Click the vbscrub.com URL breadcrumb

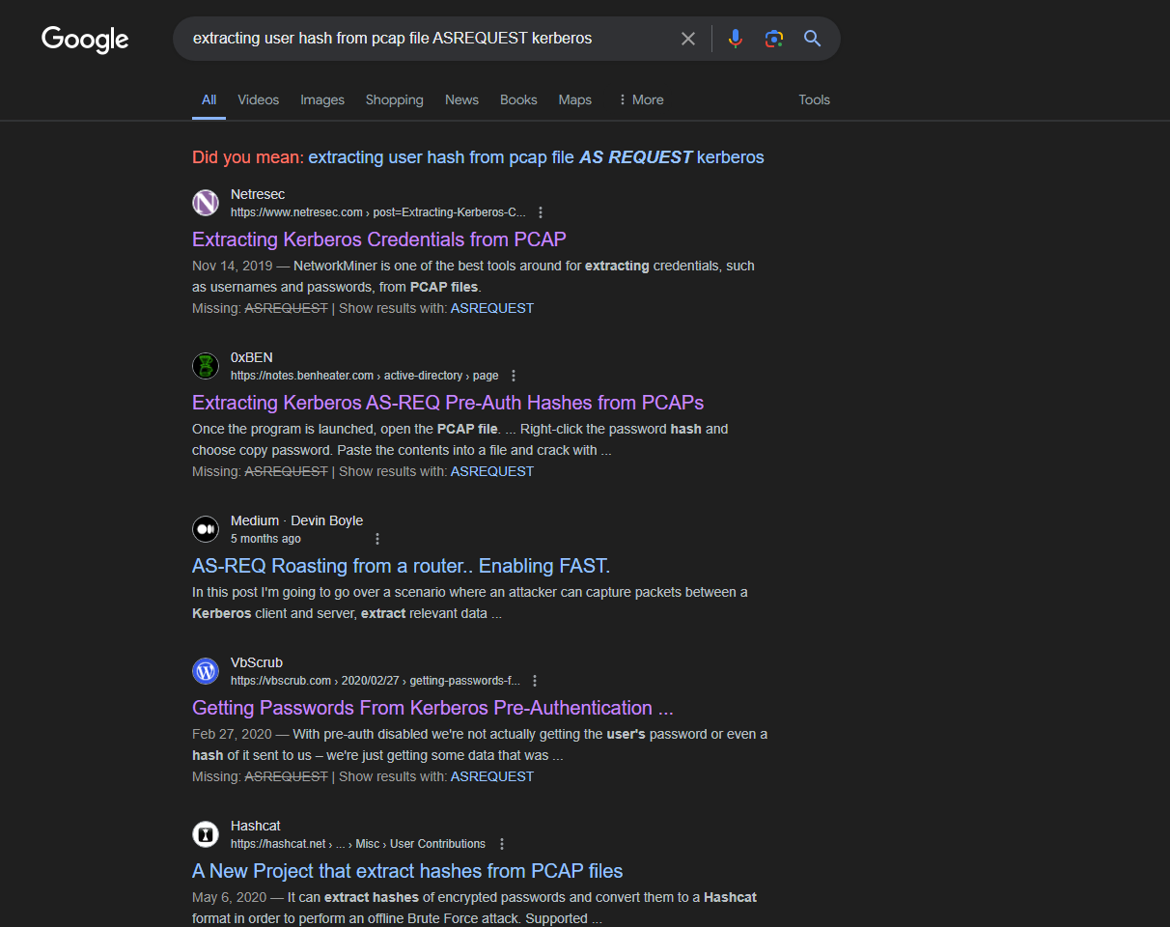point(376,681)
